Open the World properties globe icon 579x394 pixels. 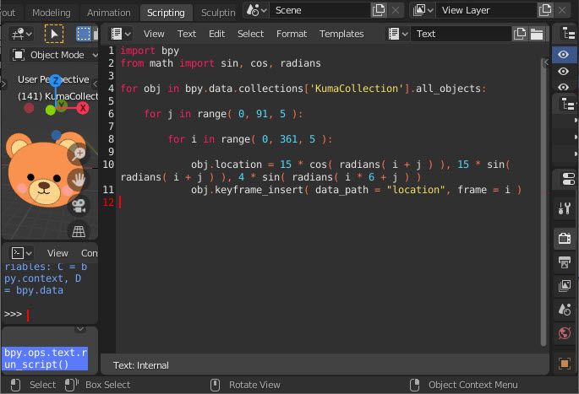point(565,333)
